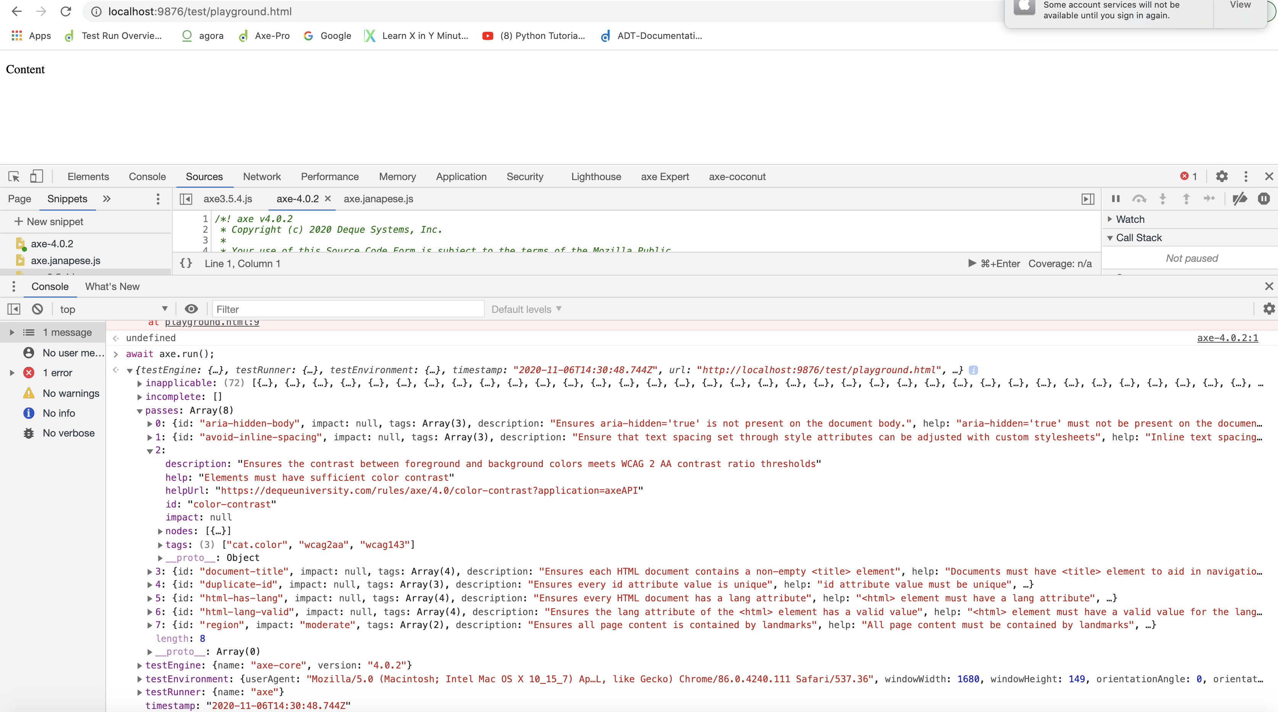1278x712 pixels.
Task: Select the inspect element cursor icon
Action: click(x=13, y=176)
